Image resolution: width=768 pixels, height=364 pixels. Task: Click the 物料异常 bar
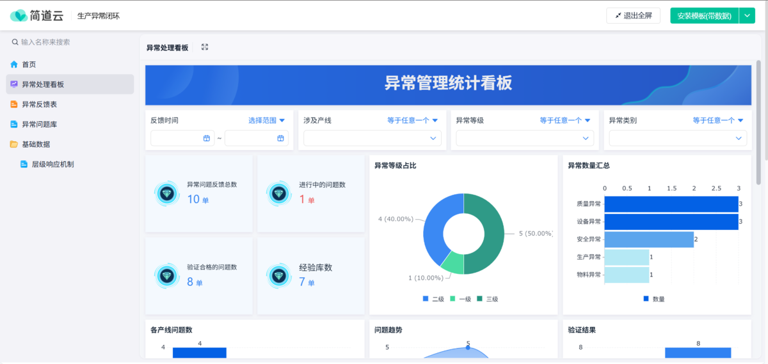[x=627, y=275]
